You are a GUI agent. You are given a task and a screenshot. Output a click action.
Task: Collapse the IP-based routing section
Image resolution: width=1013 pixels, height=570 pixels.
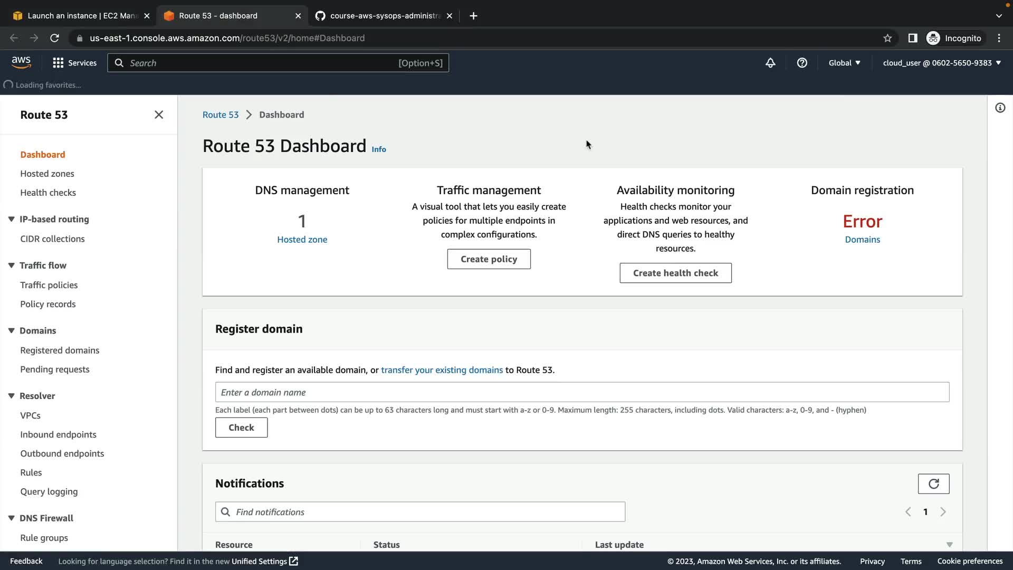point(12,219)
